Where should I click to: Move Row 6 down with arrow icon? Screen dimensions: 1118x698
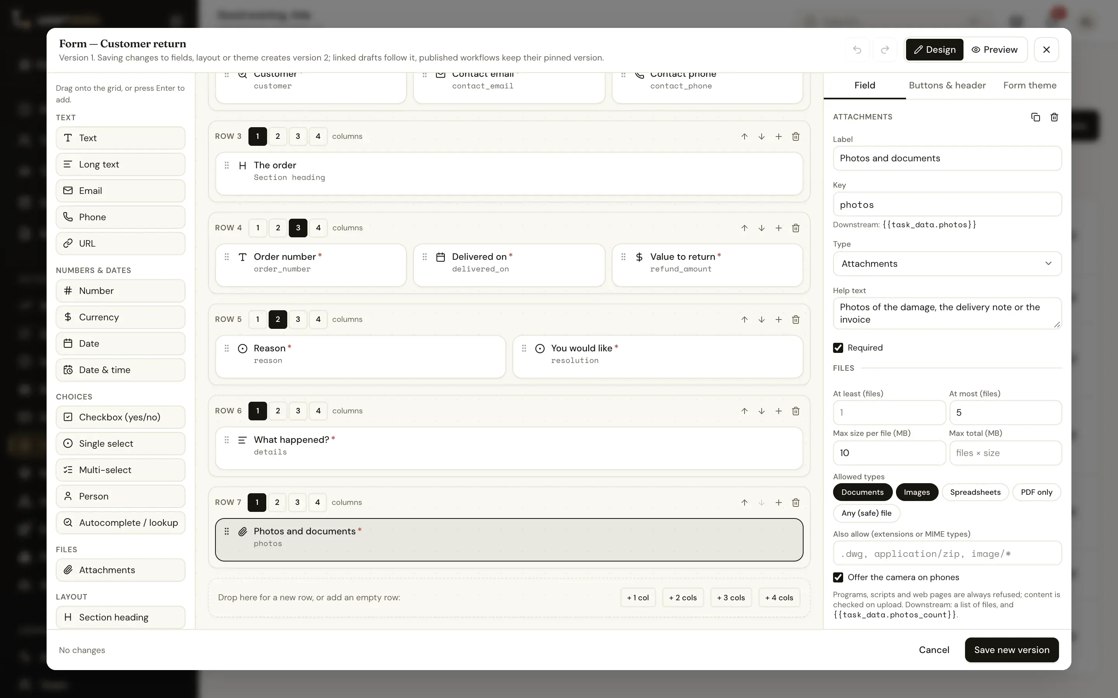(x=761, y=411)
